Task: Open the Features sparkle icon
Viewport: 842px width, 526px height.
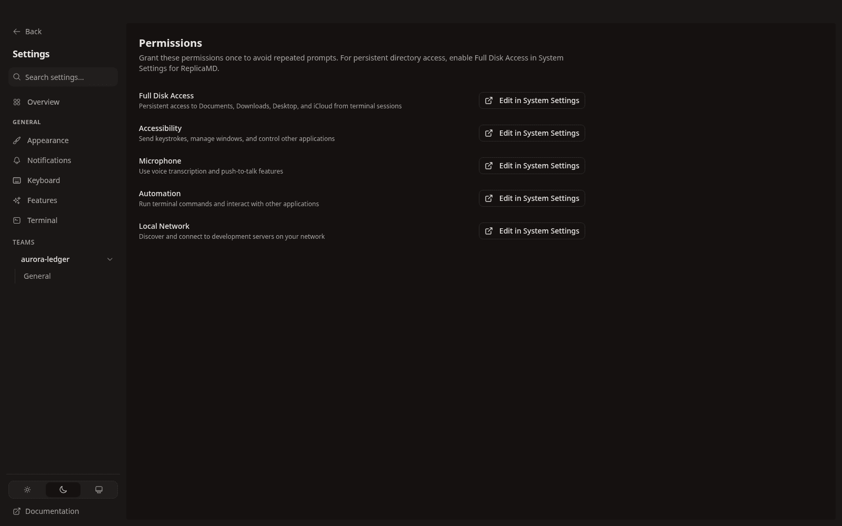Action: click(17, 200)
